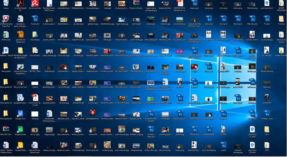
Task: Select the refugiados.jpg thumbnail
Action: pos(136,146)
